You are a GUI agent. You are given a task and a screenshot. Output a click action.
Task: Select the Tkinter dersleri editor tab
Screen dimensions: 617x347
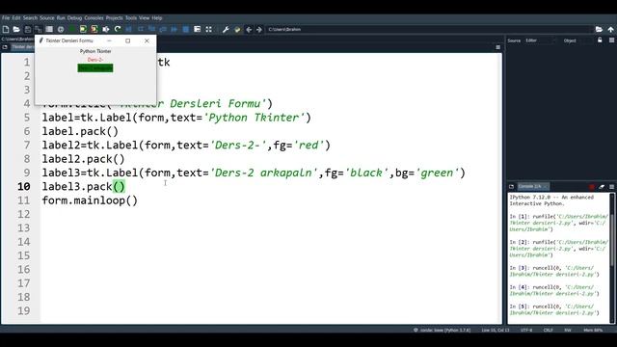point(23,47)
